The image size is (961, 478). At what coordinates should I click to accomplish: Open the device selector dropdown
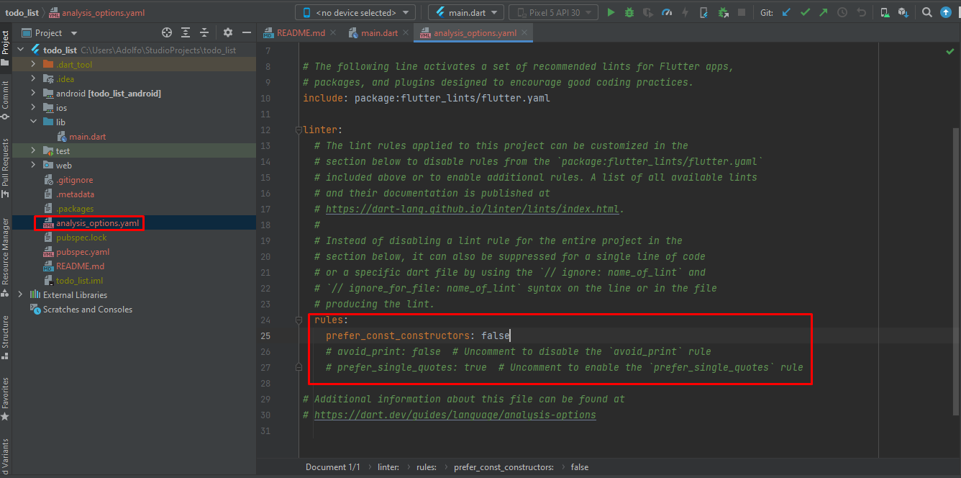click(x=355, y=12)
